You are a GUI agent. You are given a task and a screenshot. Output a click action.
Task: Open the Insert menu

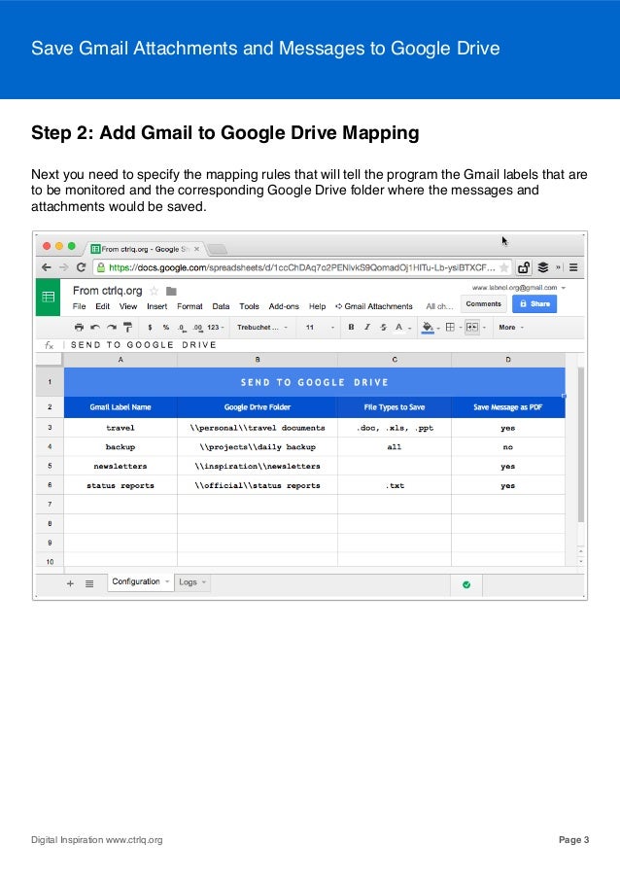pyautogui.click(x=157, y=306)
